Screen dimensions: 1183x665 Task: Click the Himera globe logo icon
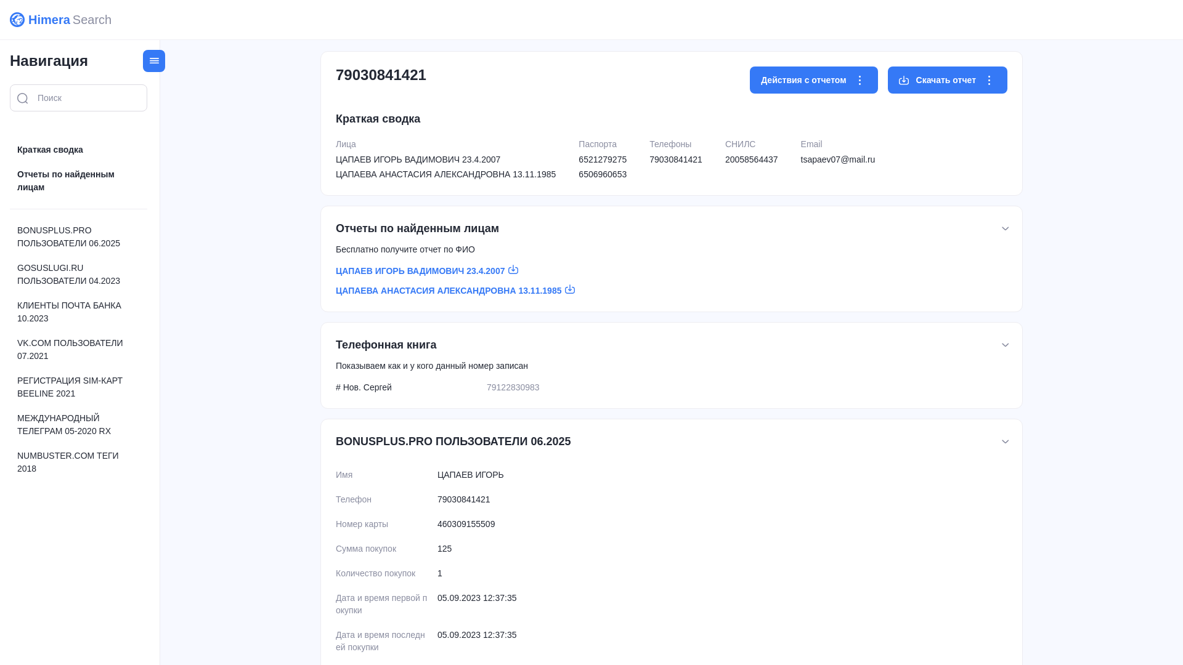click(x=17, y=20)
